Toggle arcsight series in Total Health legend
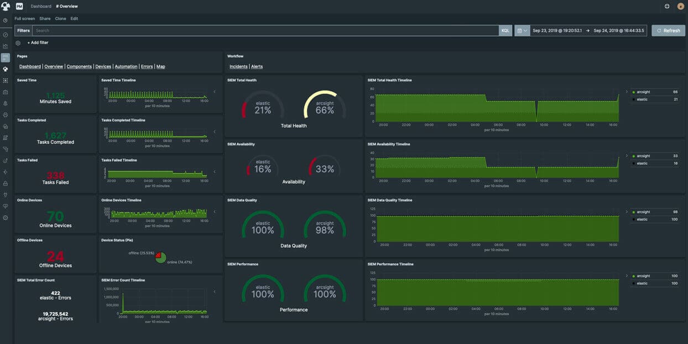Screen dimensions: 688x344 pos(642,92)
